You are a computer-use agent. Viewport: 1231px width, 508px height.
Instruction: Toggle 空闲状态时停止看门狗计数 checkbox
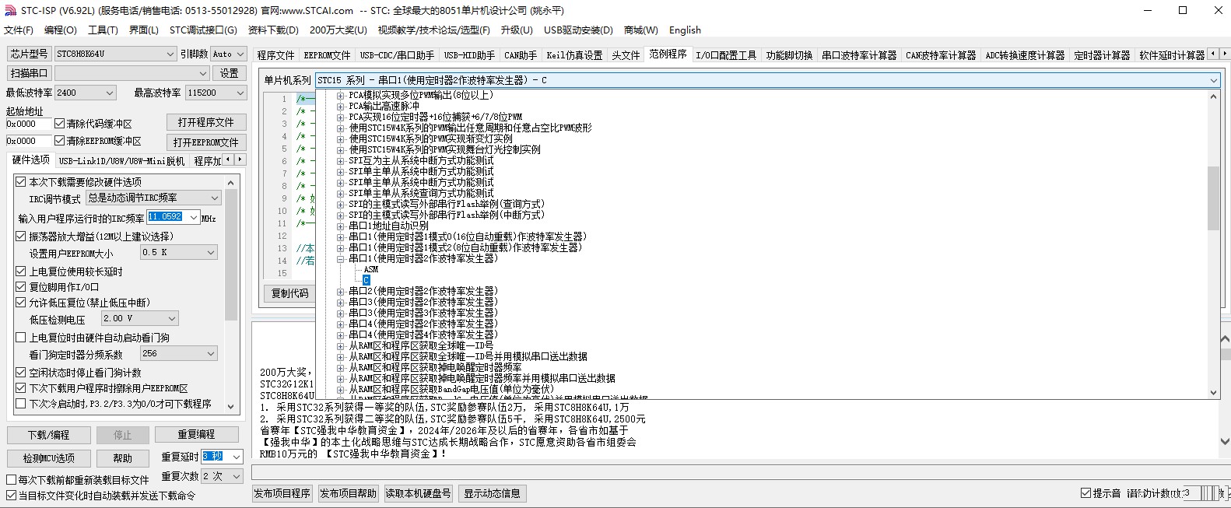(x=21, y=372)
